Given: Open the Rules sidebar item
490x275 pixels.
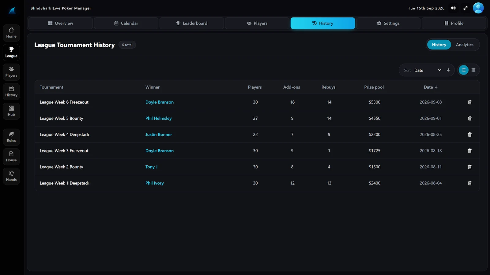Looking at the screenshot, I should click(x=11, y=137).
